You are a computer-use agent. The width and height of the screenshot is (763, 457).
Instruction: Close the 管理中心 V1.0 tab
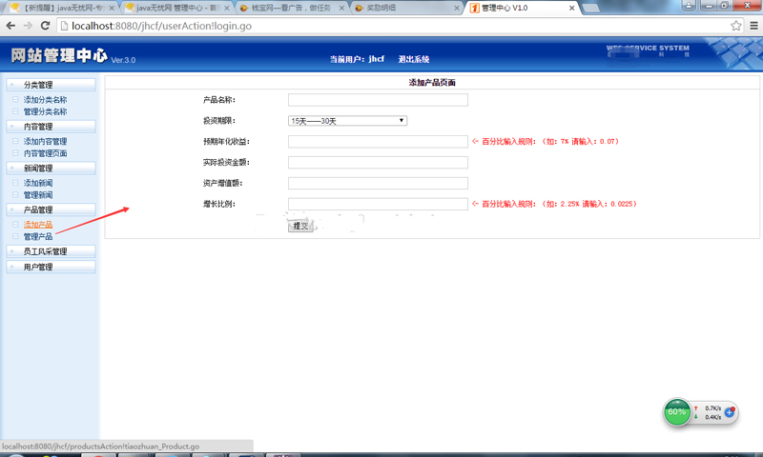point(571,8)
